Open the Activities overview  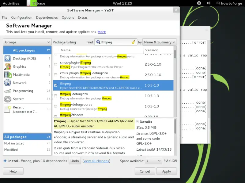coord(11,3)
